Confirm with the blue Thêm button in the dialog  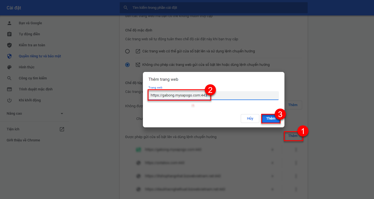click(x=271, y=119)
